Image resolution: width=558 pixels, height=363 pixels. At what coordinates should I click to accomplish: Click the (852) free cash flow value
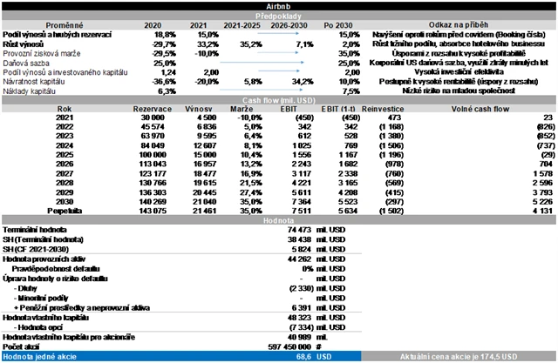546,136
